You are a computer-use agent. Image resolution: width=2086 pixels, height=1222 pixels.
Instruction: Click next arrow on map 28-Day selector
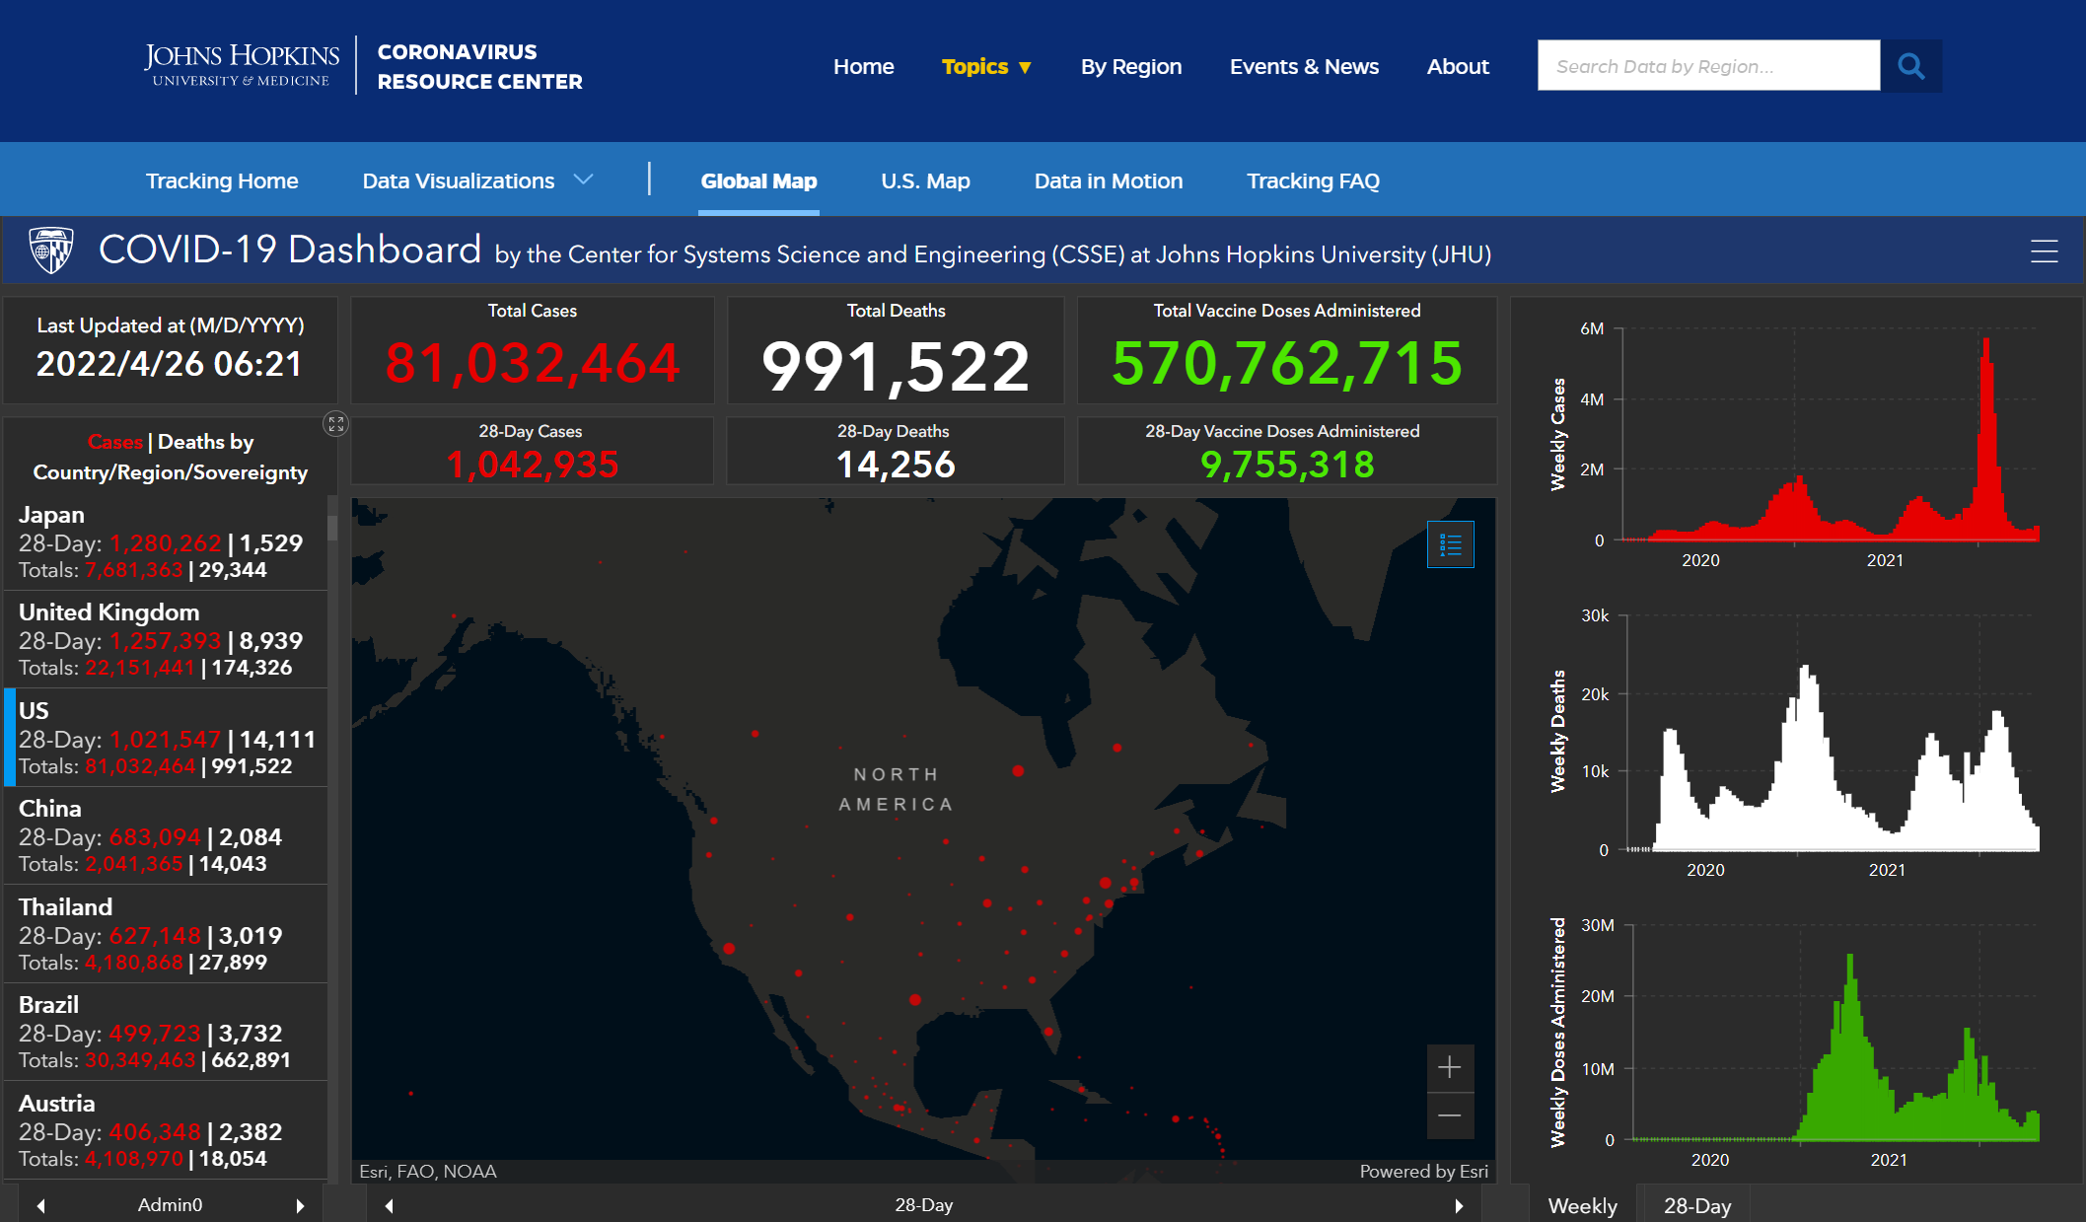click(x=1458, y=1205)
